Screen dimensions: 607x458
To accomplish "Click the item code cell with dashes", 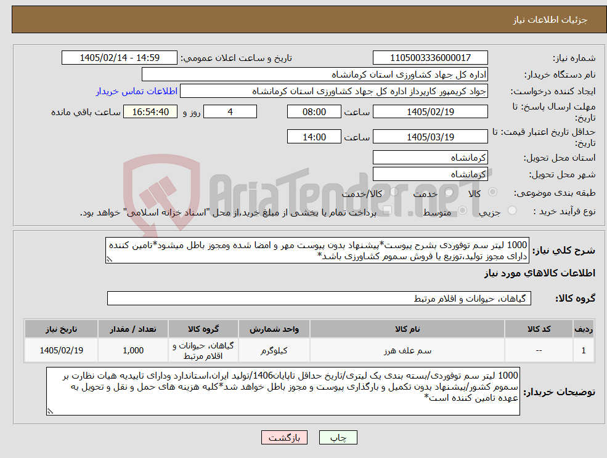I will click(539, 350).
